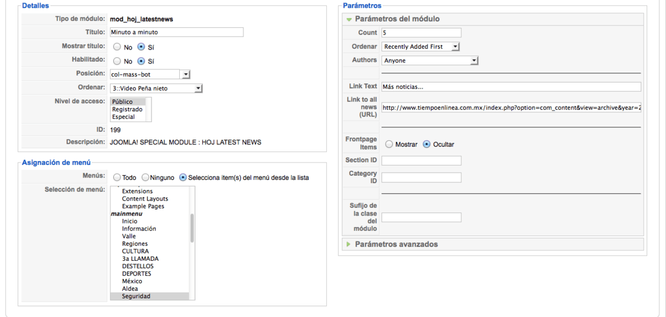Select Inicio in menu selection list
This screenshot has height=317, width=666.
tap(130, 221)
